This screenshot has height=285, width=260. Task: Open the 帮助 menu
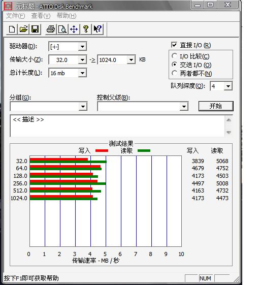tap(67, 16)
